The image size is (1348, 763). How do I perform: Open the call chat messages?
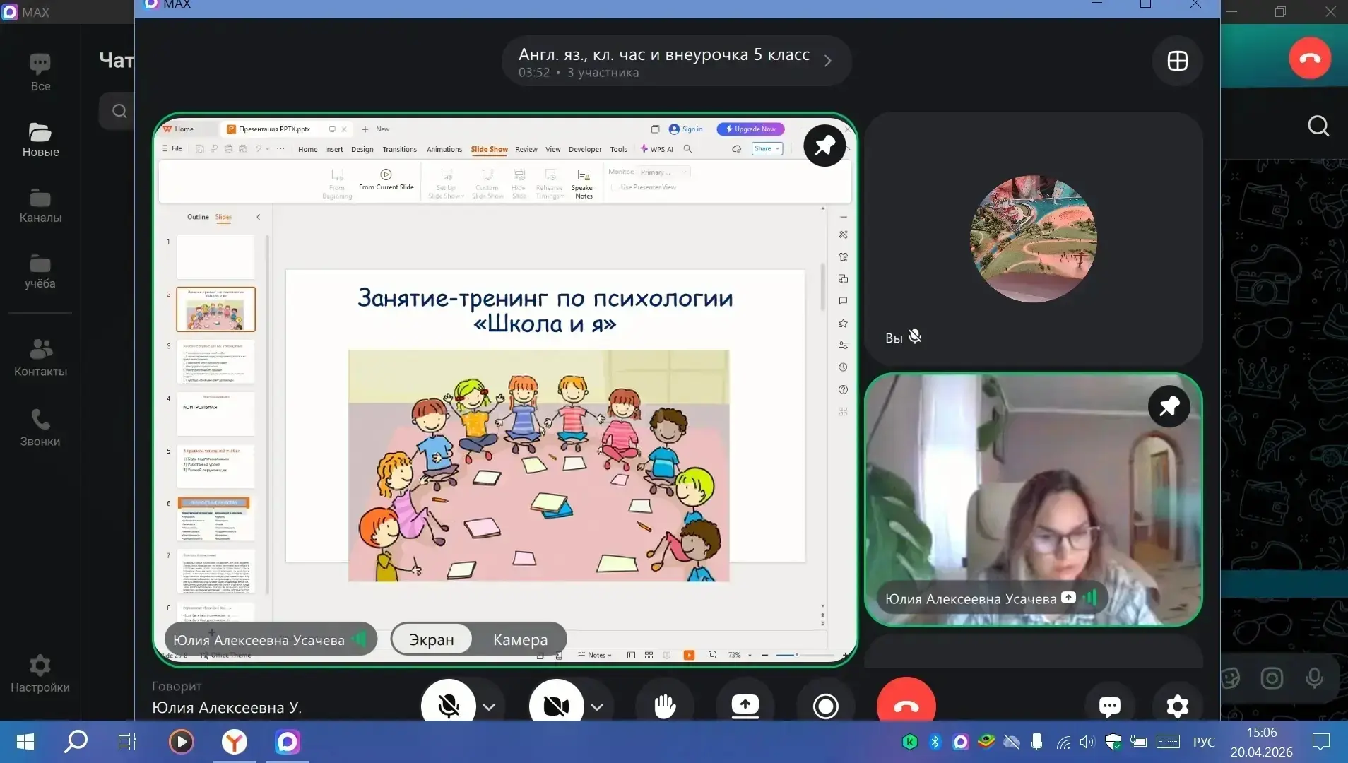tap(1109, 706)
